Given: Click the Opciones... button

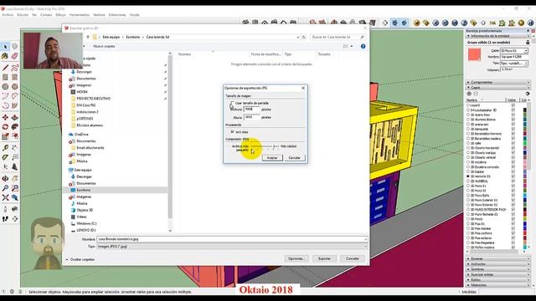Looking at the screenshot, I should pyautogui.click(x=296, y=258).
